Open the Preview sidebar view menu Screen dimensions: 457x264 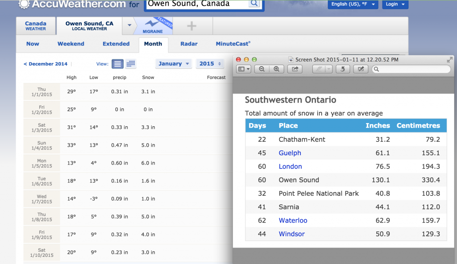[244, 69]
